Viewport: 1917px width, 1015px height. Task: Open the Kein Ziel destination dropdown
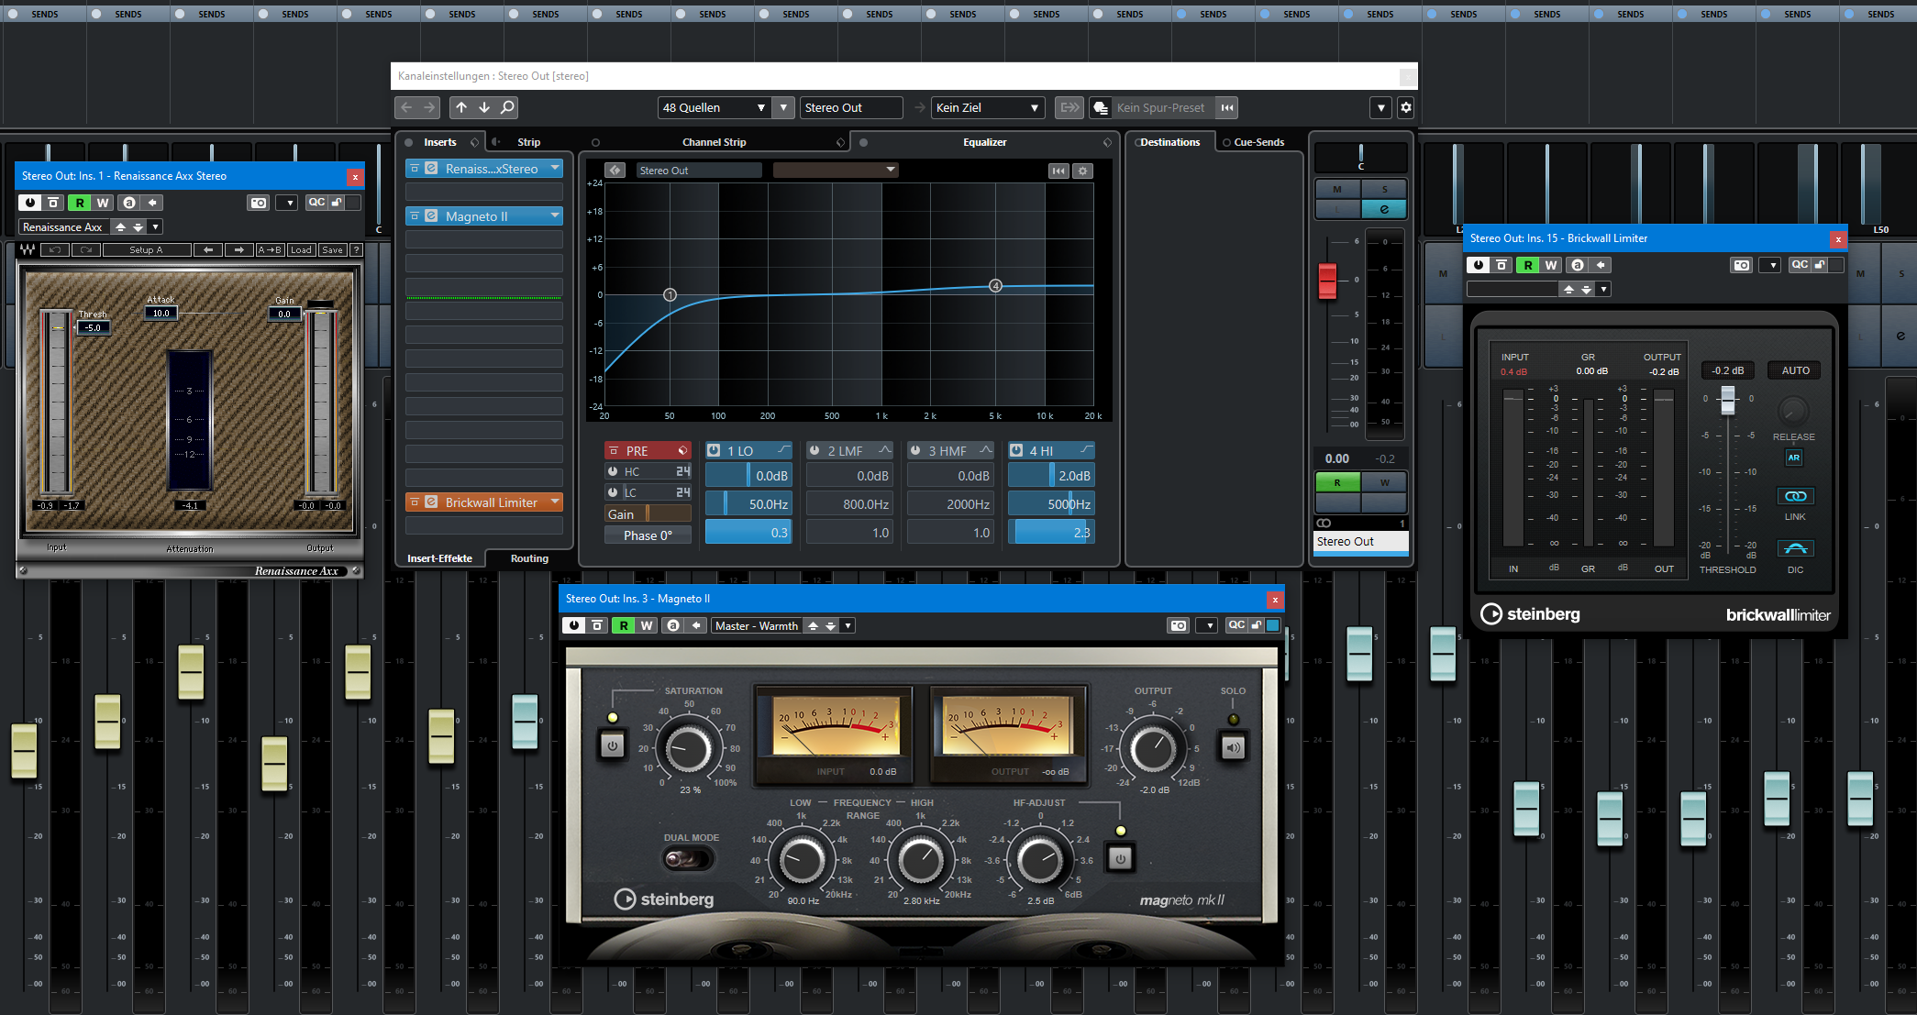[x=988, y=107]
